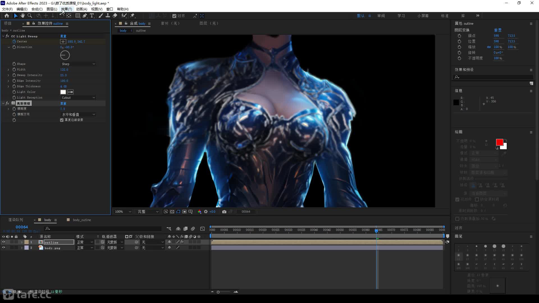Select the Zoom magnifier tool
539x303 pixels.
coord(29,16)
